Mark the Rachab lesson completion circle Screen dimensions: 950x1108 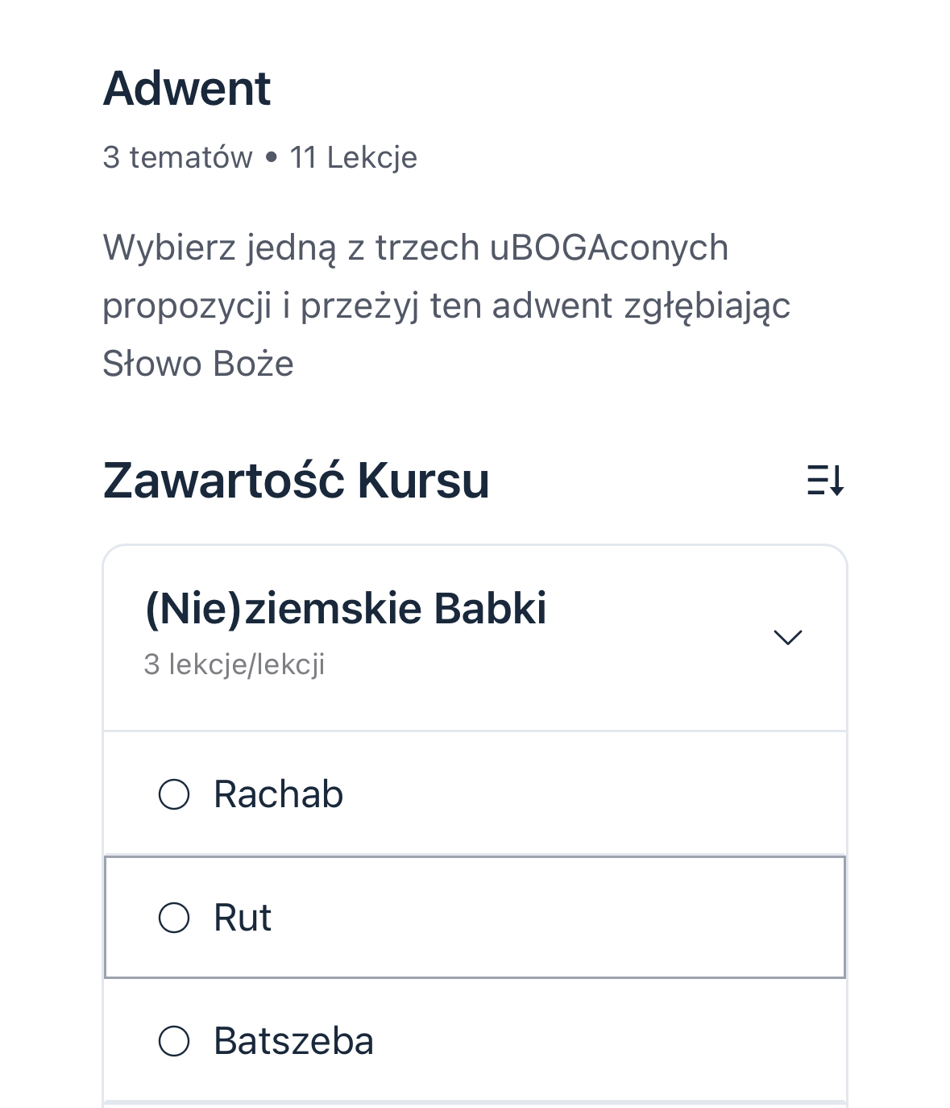tap(174, 794)
